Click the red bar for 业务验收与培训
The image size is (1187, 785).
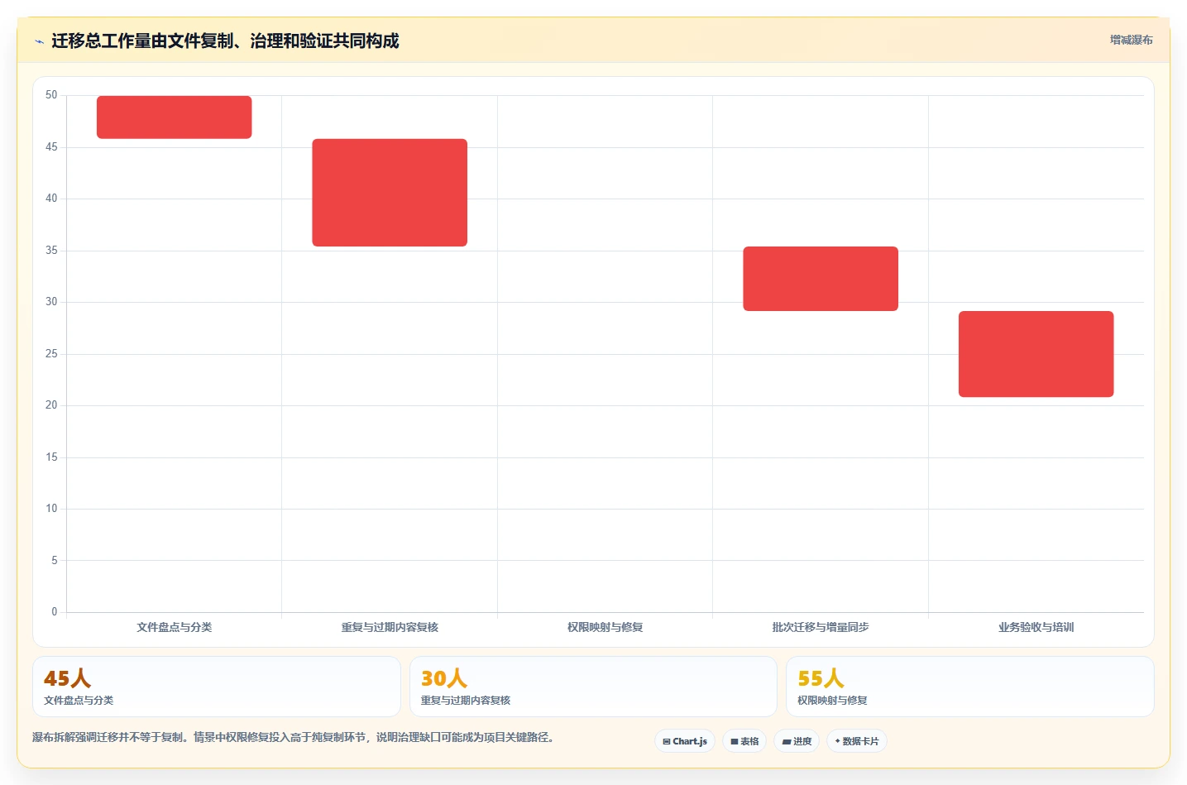(x=1036, y=354)
